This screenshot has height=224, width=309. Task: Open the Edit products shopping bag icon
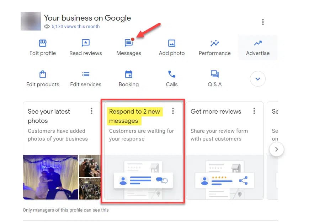[x=43, y=74]
